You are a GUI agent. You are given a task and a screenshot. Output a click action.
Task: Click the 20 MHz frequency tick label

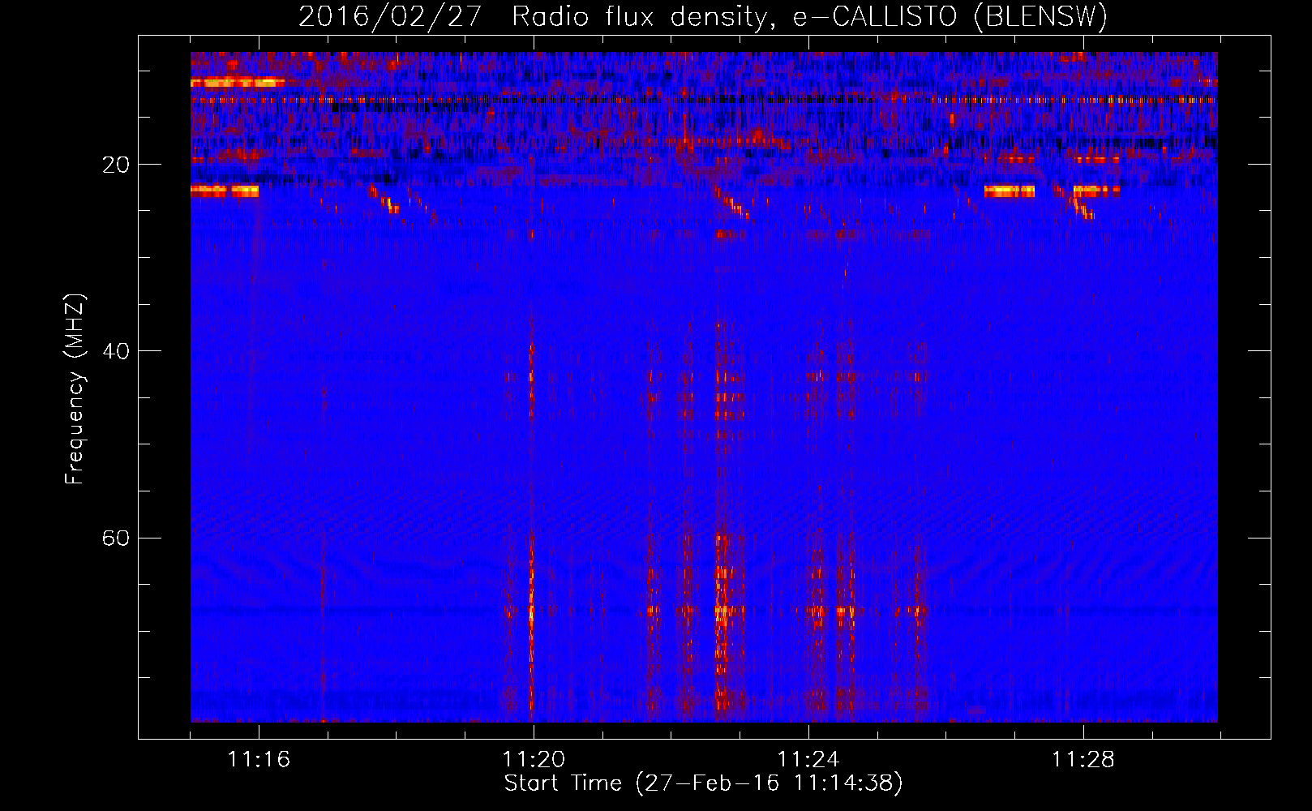pyautogui.click(x=117, y=165)
